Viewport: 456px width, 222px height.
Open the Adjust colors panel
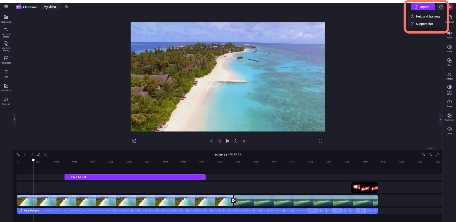pos(449,89)
